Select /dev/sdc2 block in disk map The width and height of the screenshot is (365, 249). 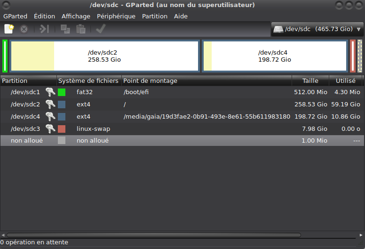(104, 56)
